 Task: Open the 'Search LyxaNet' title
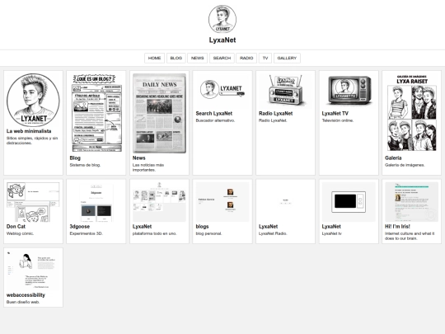click(x=214, y=113)
